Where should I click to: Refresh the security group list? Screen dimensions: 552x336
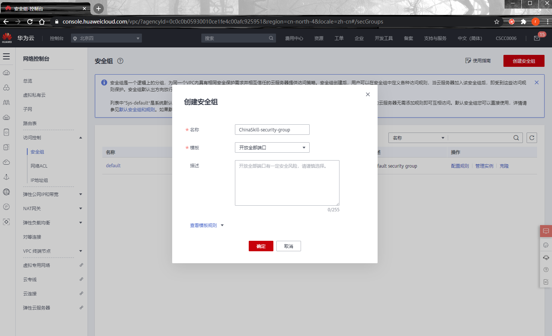pos(532,138)
